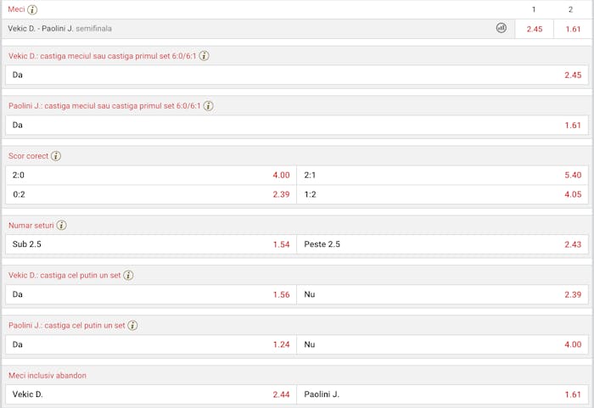594x408 pixels.
Task: Show Numar seturi info icon
Action: [x=61, y=226]
